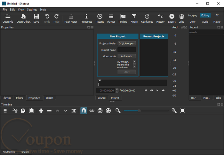Save the project with the Save icon
This screenshot has width=224, height=155.
click(36, 19)
